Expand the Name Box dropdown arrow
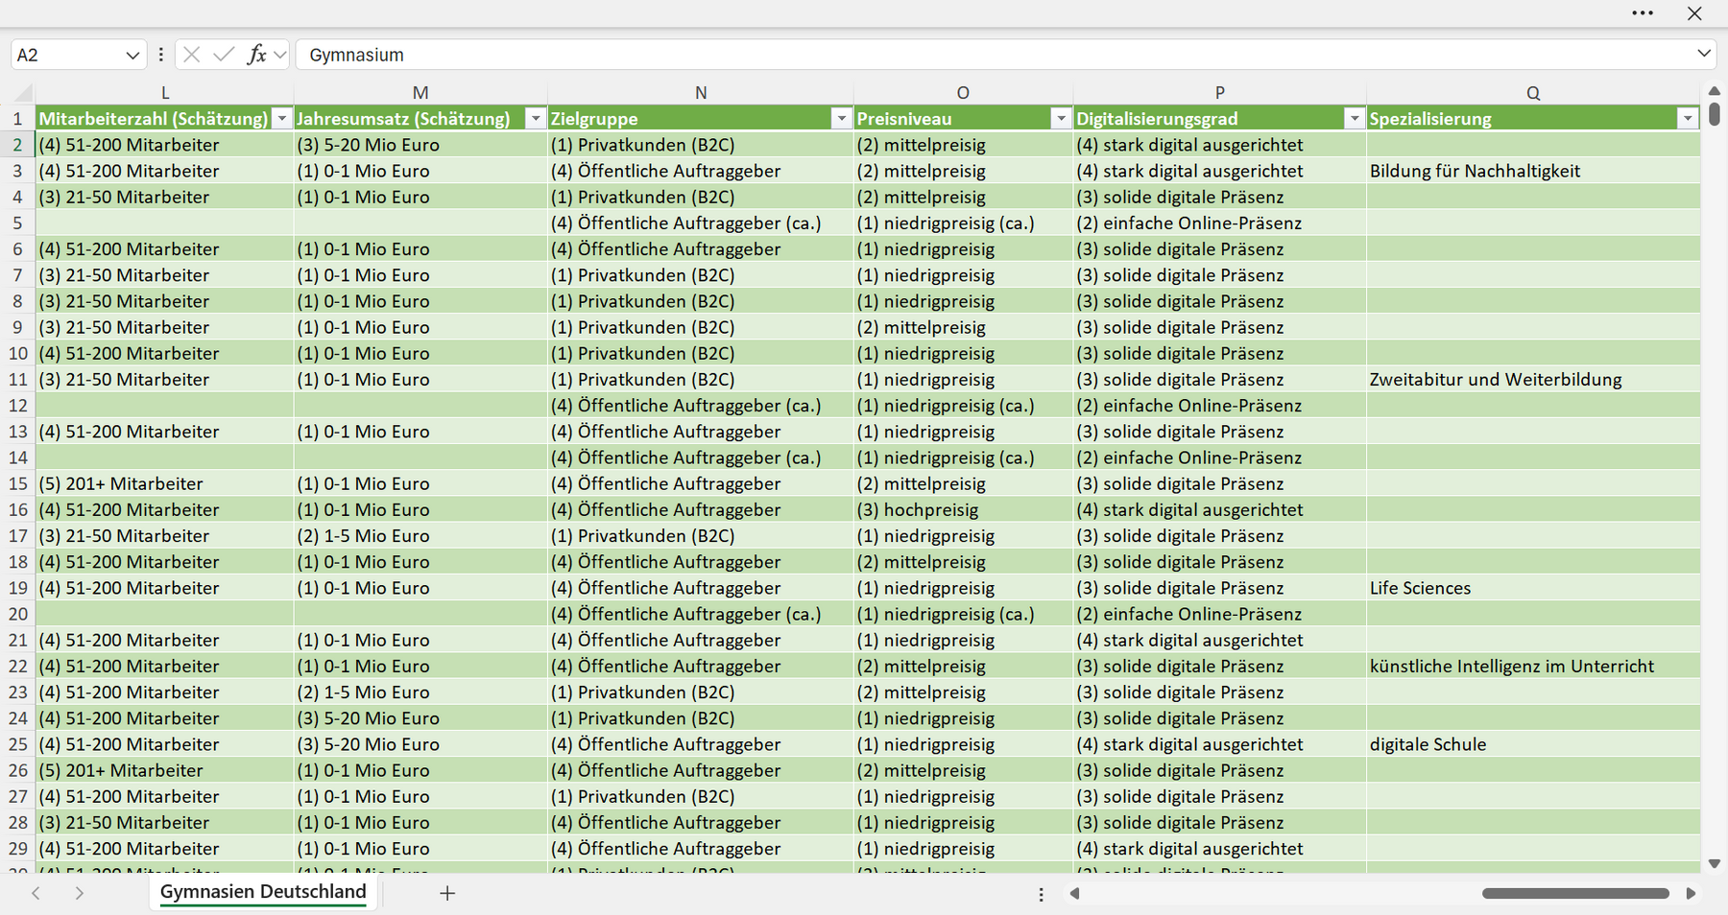 point(132,56)
